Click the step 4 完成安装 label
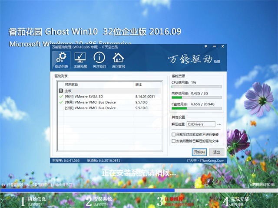The image size is (278, 208). 240,199
